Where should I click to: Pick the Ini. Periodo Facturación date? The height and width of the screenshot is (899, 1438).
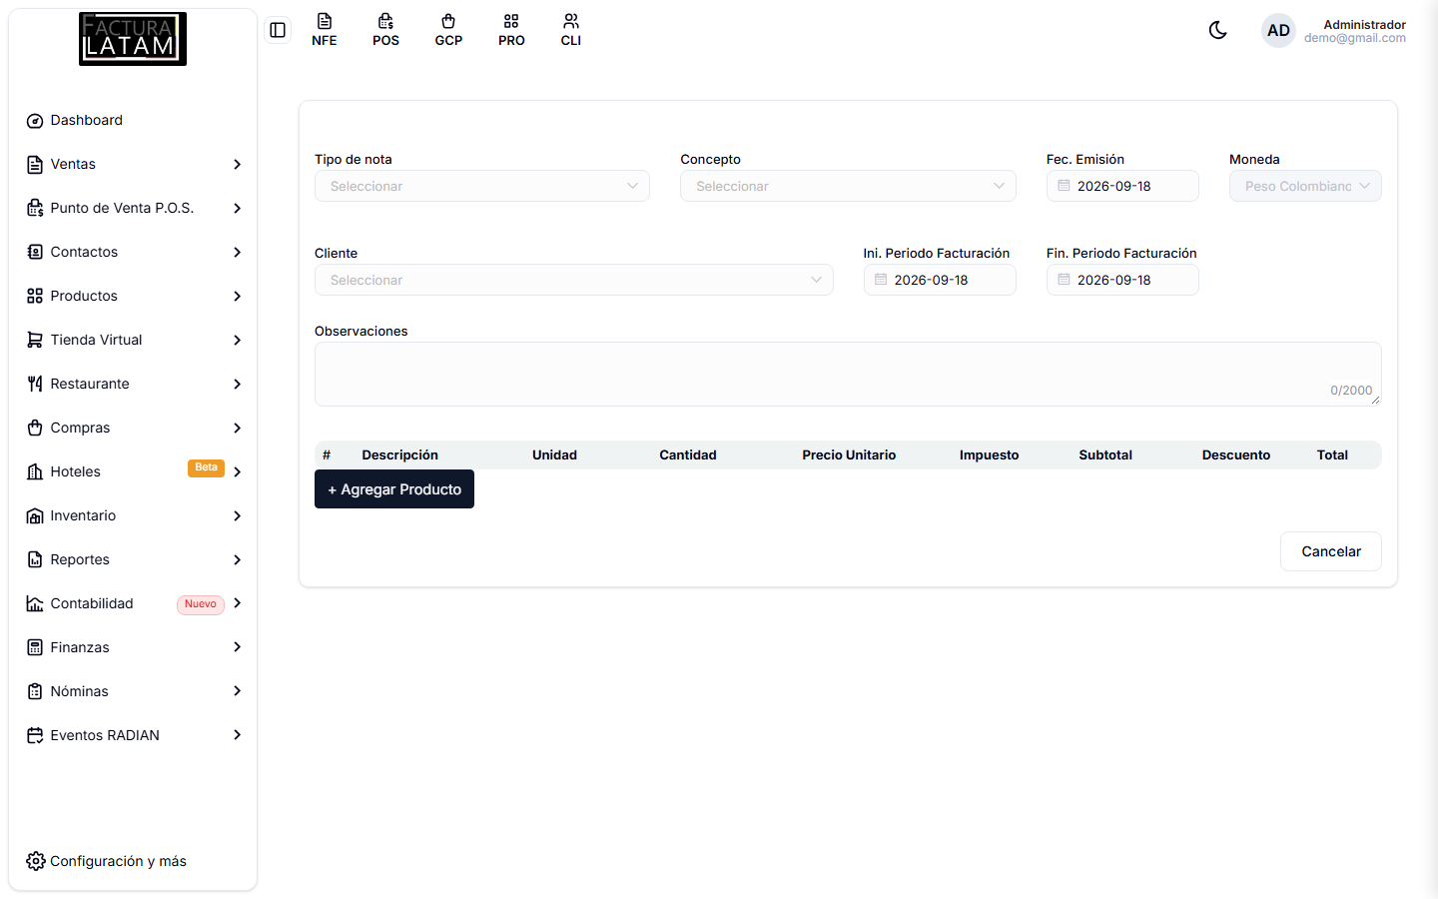[940, 280]
